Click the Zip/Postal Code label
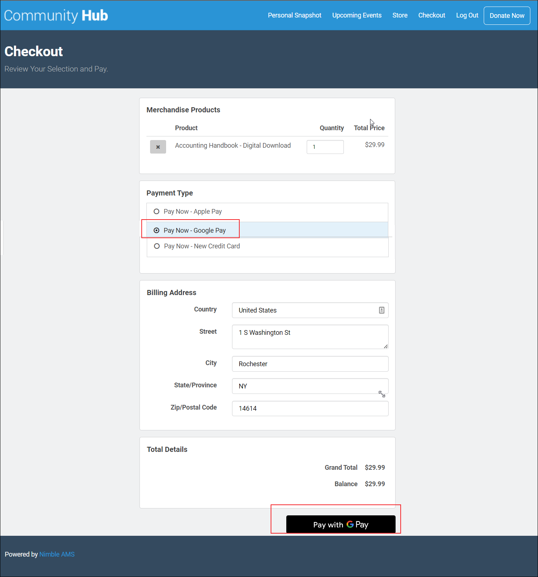 click(194, 407)
